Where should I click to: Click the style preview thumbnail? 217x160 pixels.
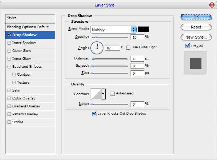point(195,63)
